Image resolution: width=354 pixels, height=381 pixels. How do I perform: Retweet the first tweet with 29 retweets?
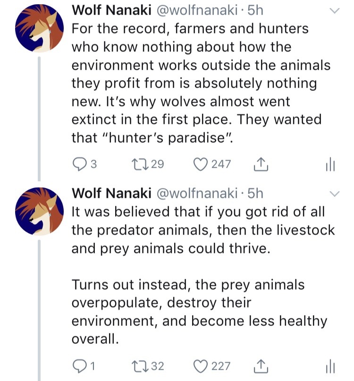(x=140, y=164)
